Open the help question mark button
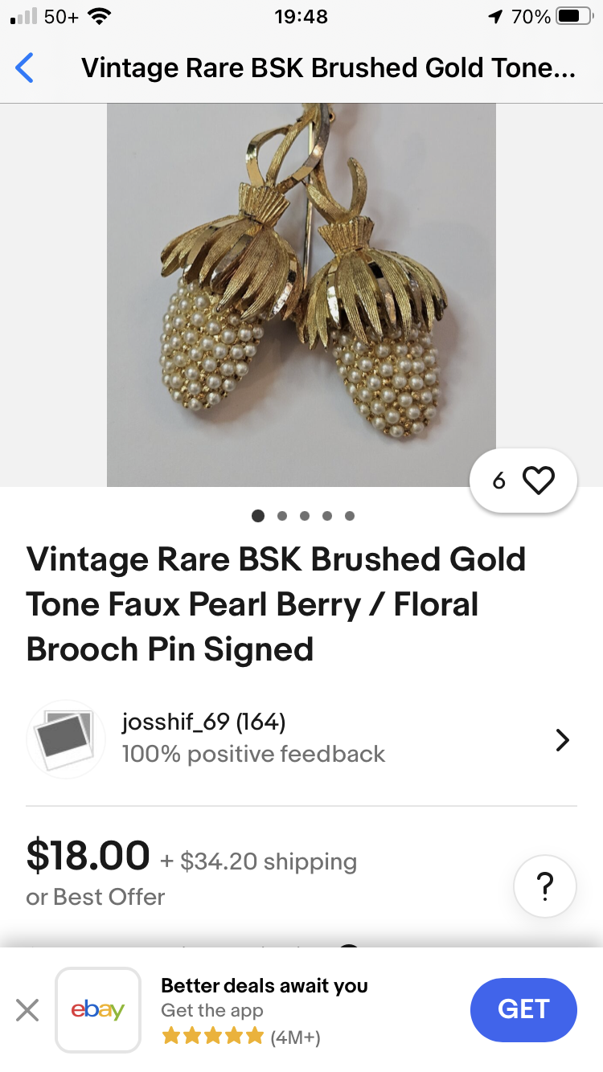This screenshot has width=603, height=1072. [544, 886]
